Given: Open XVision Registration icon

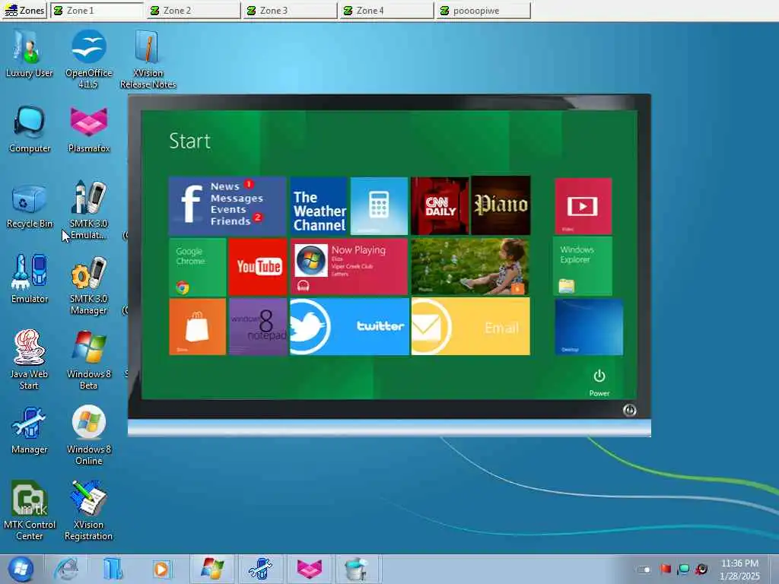Looking at the screenshot, I should click(88, 510).
